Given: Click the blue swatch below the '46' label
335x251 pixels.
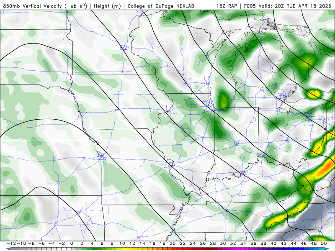Looking at the screenshot, I should pos(306,248).
